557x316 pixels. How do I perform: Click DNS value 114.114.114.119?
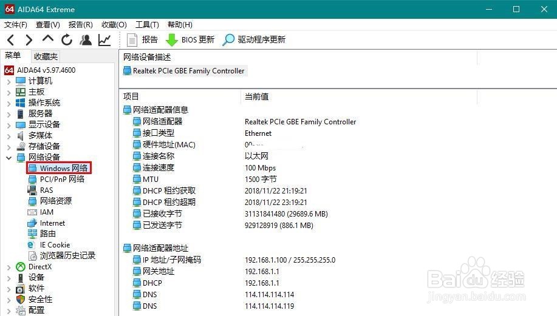point(269,306)
